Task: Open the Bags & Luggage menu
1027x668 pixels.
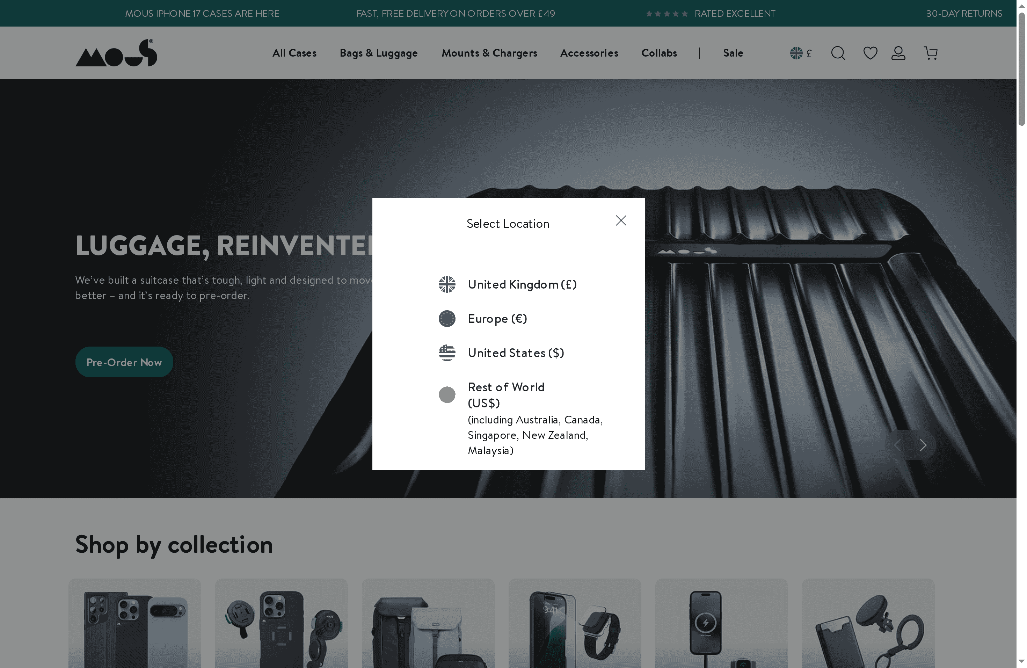Action: [x=378, y=53]
